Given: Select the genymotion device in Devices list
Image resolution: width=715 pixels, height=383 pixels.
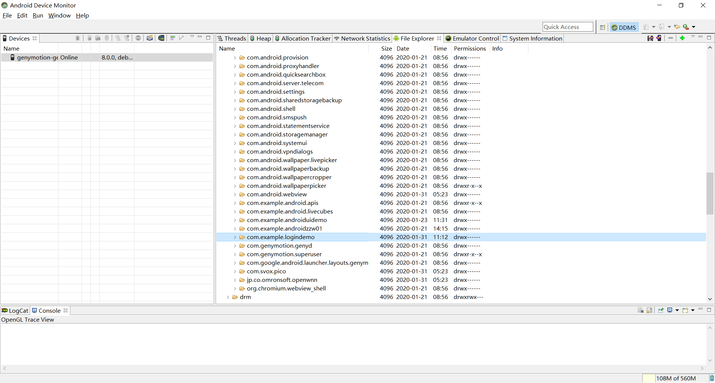Looking at the screenshot, I should coord(107,57).
